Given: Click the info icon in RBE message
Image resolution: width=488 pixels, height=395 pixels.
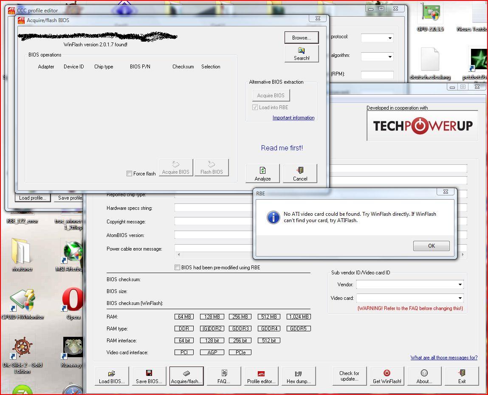Looking at the screenshot, I should pyautogui.click(x=273, y=217).
